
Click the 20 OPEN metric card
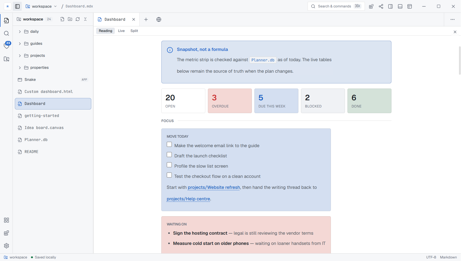coord(183,101)
